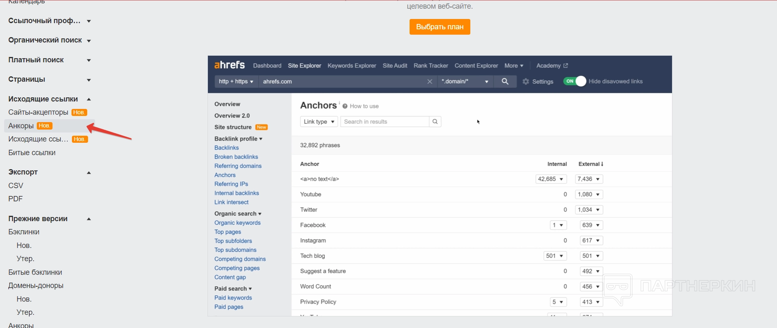The height and width of the screenshot is (328, 777).
Task: Click the How to use link
Action: [x=364, y=106]
